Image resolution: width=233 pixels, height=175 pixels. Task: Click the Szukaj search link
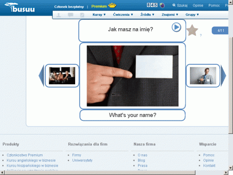pos(180,5)
